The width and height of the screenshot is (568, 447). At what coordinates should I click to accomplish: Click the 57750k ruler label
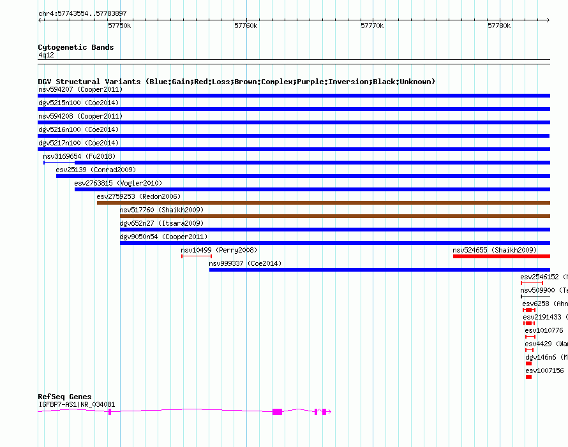point(119,26)
